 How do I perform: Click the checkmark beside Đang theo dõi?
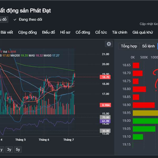pos(15,19)
